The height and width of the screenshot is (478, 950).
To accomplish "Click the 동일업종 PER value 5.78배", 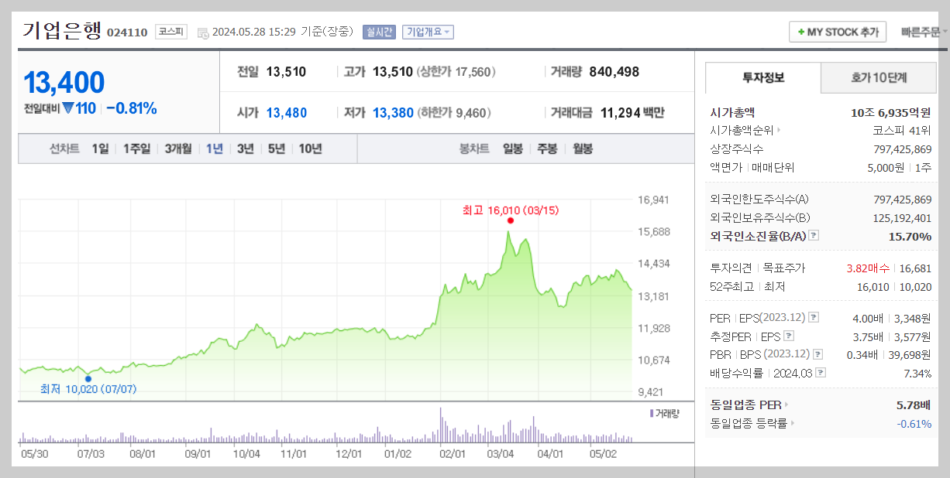I will click(914, 405).
